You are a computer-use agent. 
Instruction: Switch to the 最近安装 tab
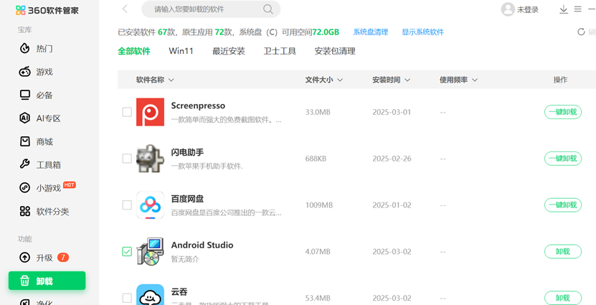[x=229, y=51]
